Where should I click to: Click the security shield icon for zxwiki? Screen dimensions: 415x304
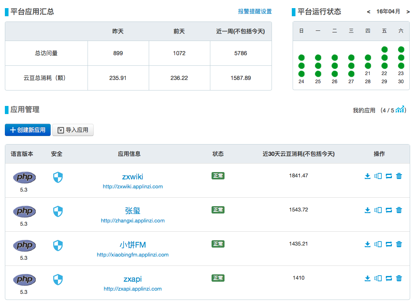click(x=58, y=177)
